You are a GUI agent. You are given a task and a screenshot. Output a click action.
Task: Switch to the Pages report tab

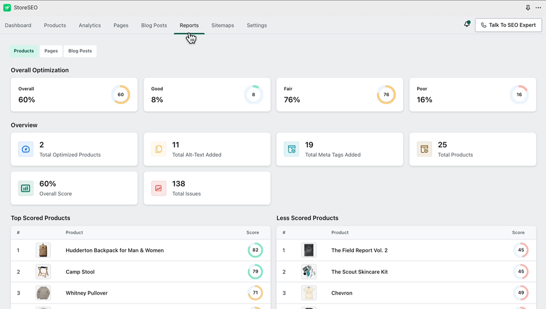click(51, 51)
